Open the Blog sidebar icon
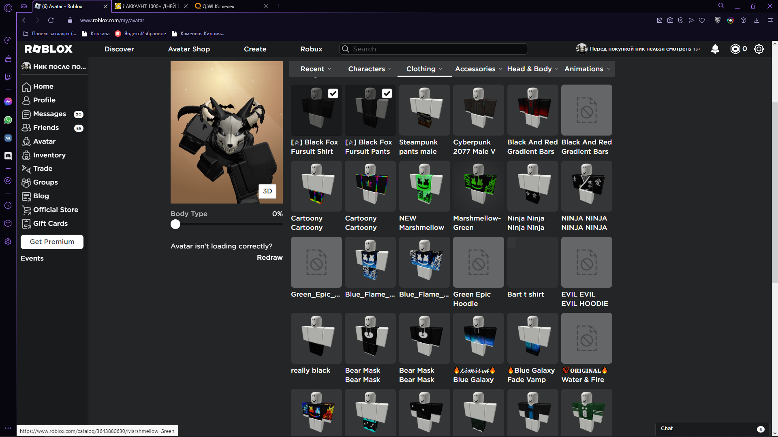 (x=26, y=196)
